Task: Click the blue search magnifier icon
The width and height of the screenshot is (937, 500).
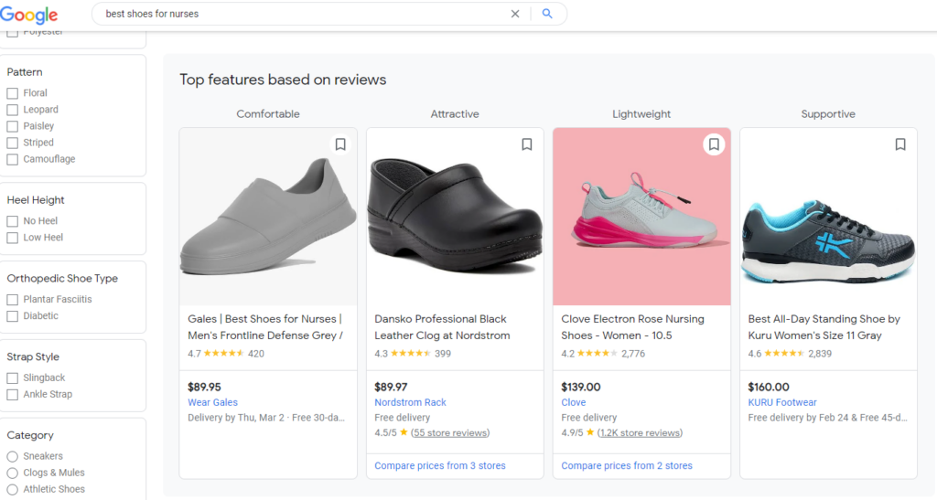Action: click(547, 14)
